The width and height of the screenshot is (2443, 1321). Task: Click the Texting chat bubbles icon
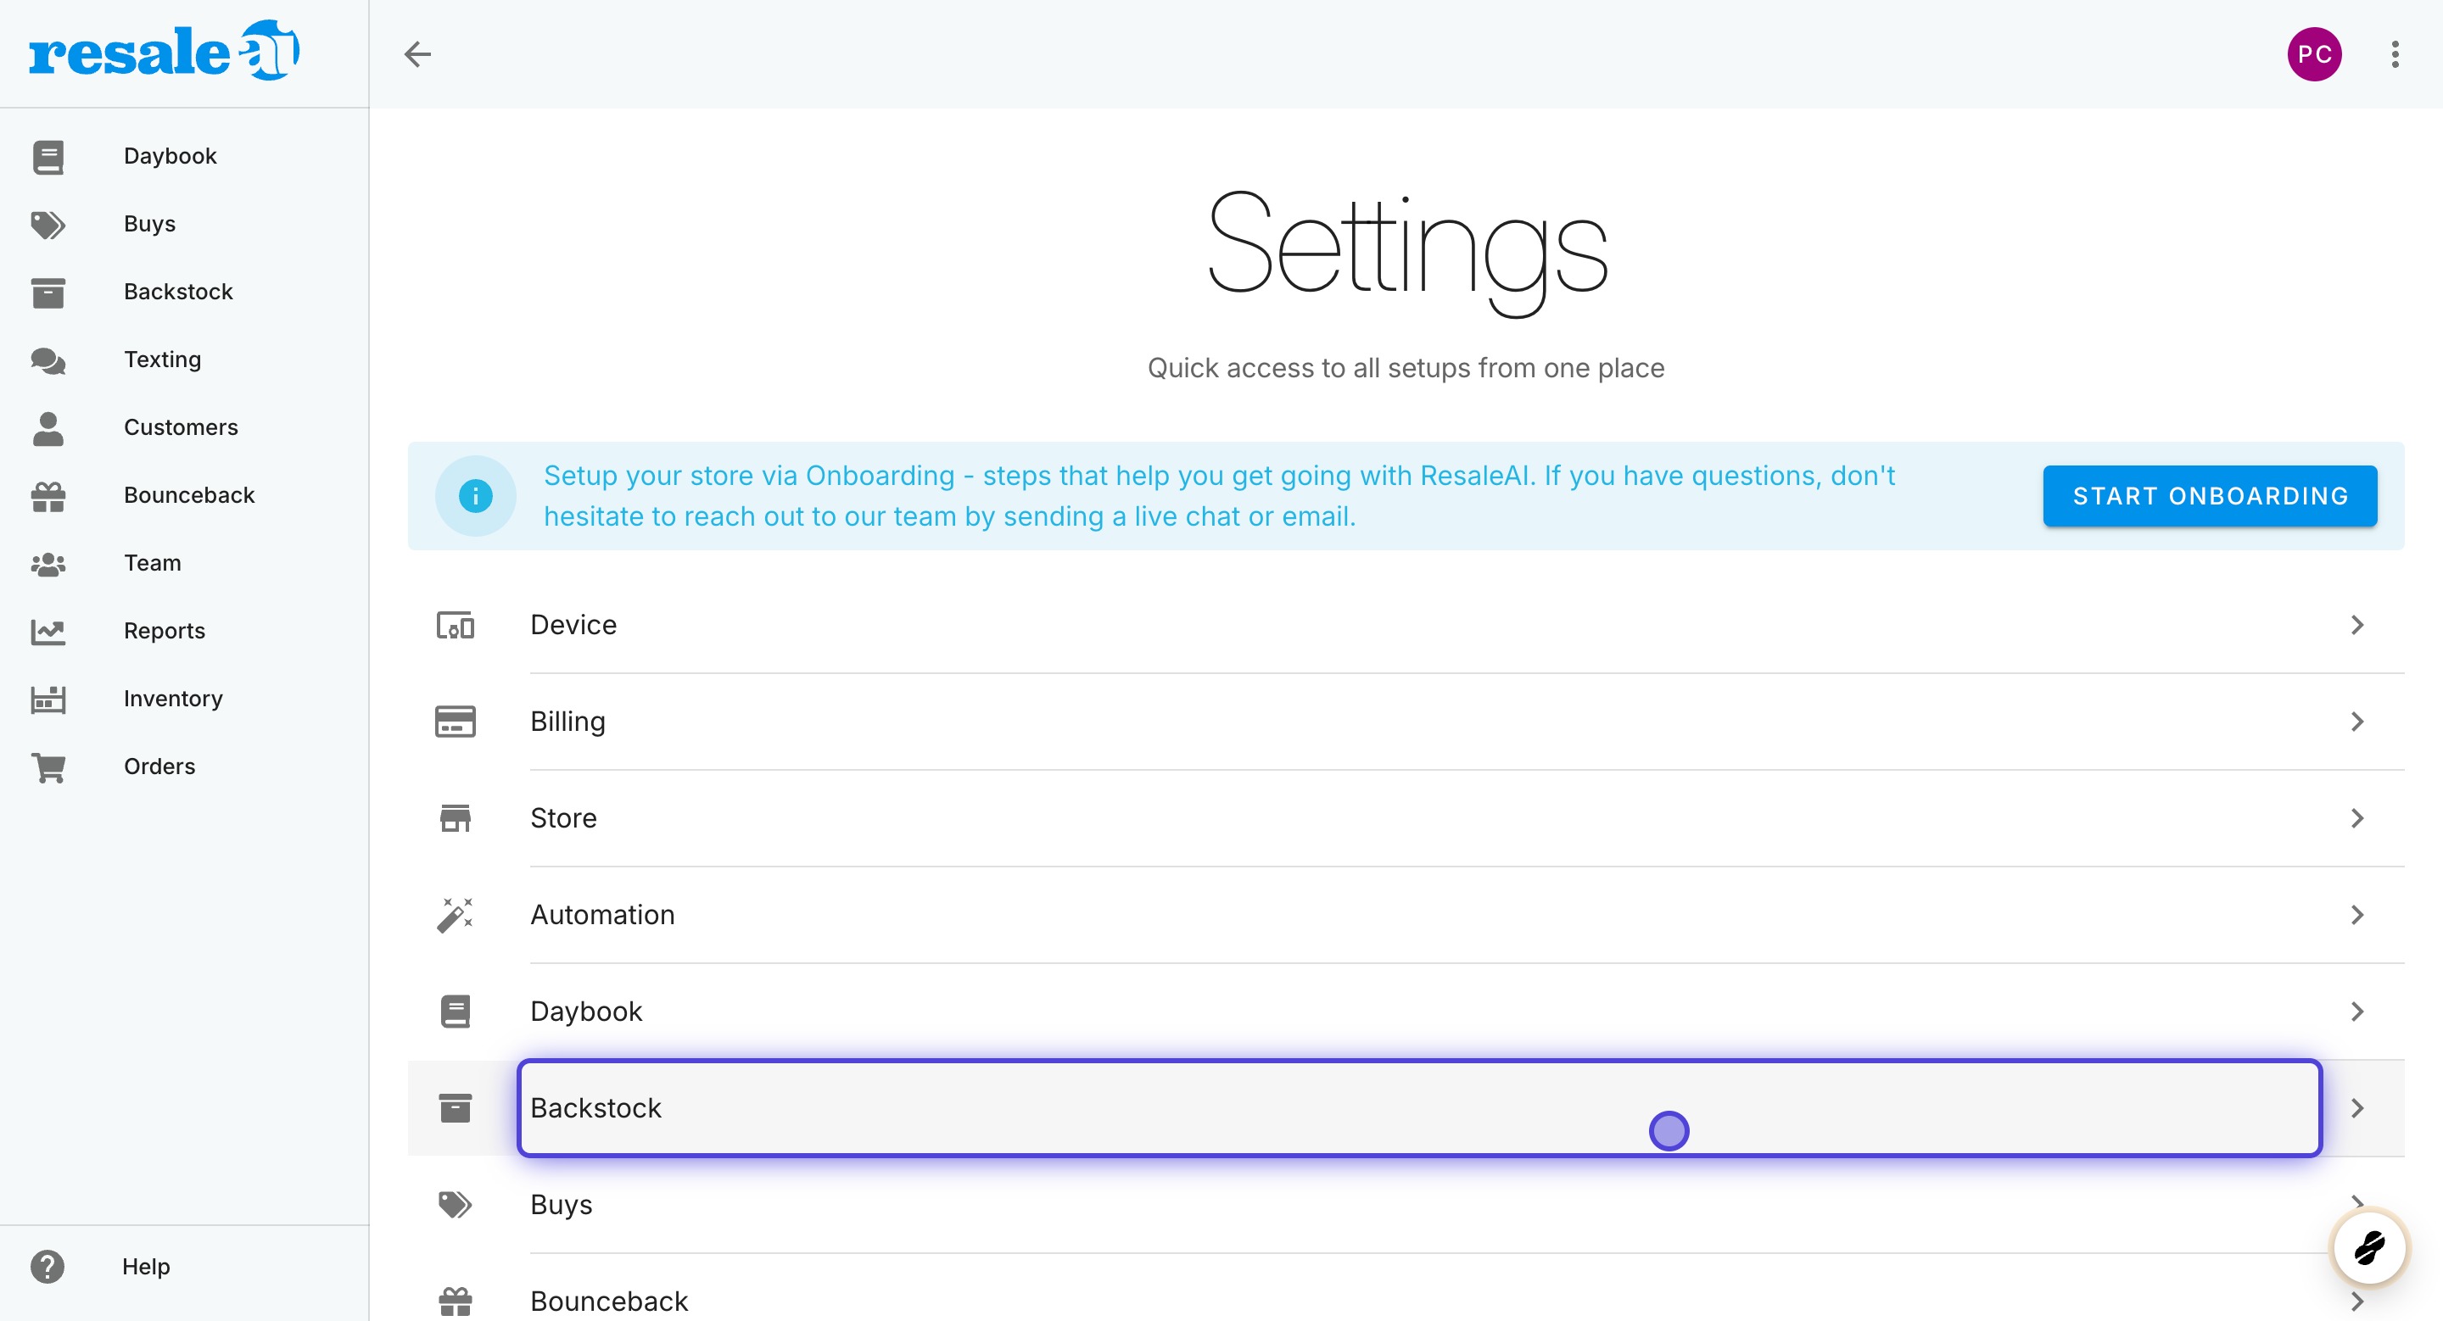48,360
